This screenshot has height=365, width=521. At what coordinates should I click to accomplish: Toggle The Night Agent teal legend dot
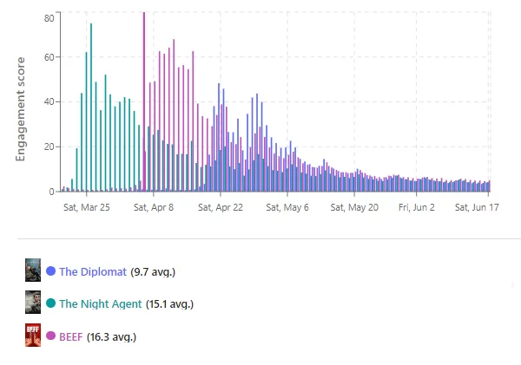tap(50, 304)
